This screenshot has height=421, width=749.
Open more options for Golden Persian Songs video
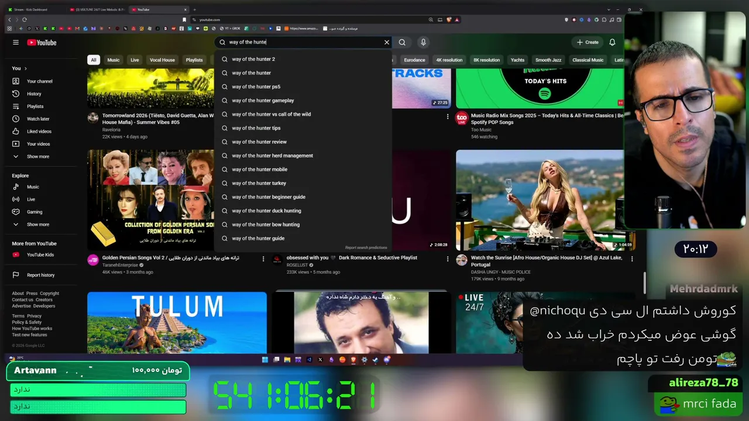(x=263, y=258)
